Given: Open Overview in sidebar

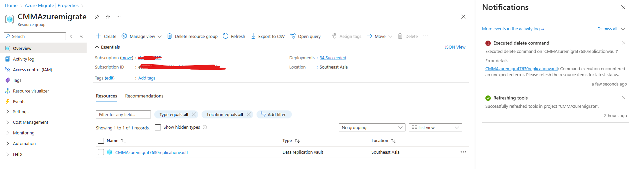Looking at the screenshot, I should [x=43, y=48].
